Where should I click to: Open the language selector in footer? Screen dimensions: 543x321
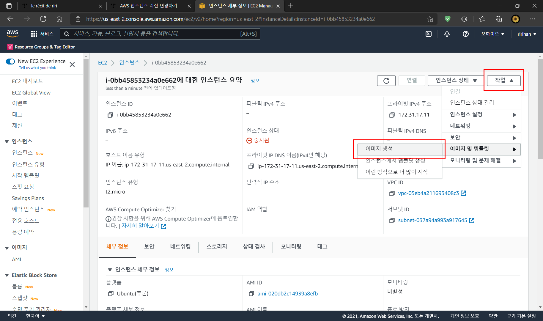[x=35, y=316]
